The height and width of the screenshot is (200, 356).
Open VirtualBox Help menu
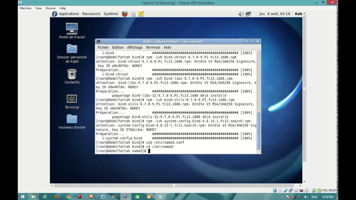pos(63,8)
